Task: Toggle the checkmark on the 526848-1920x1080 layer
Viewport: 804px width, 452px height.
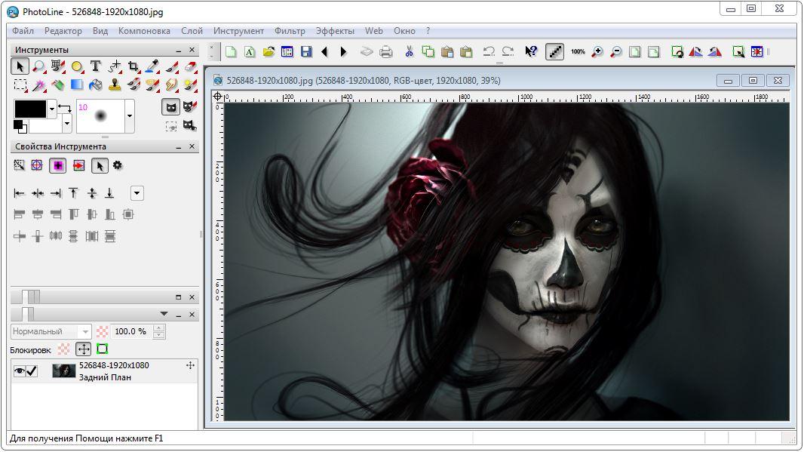Action: pos(32,371)
